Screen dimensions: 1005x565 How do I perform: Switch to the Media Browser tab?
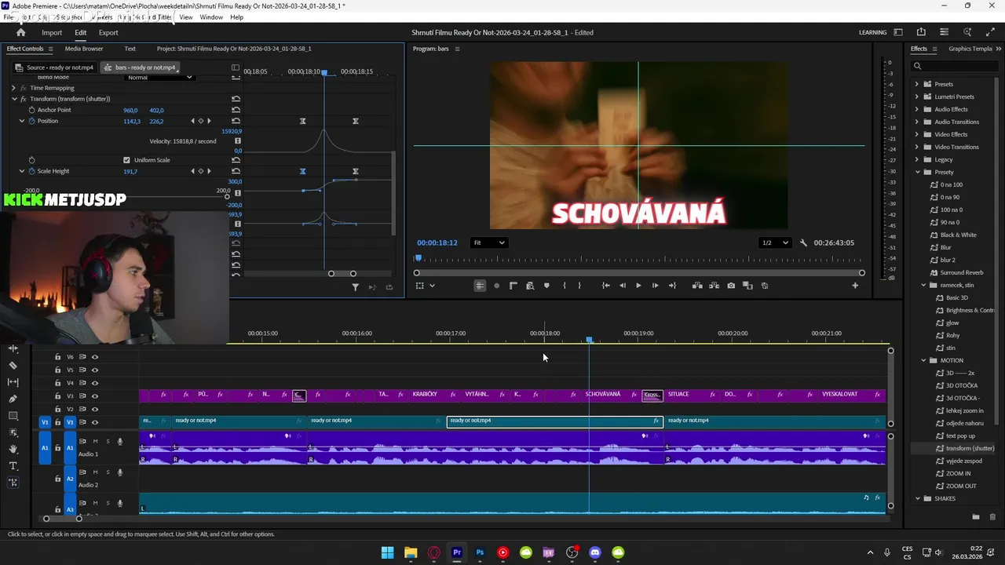point(84,49)
